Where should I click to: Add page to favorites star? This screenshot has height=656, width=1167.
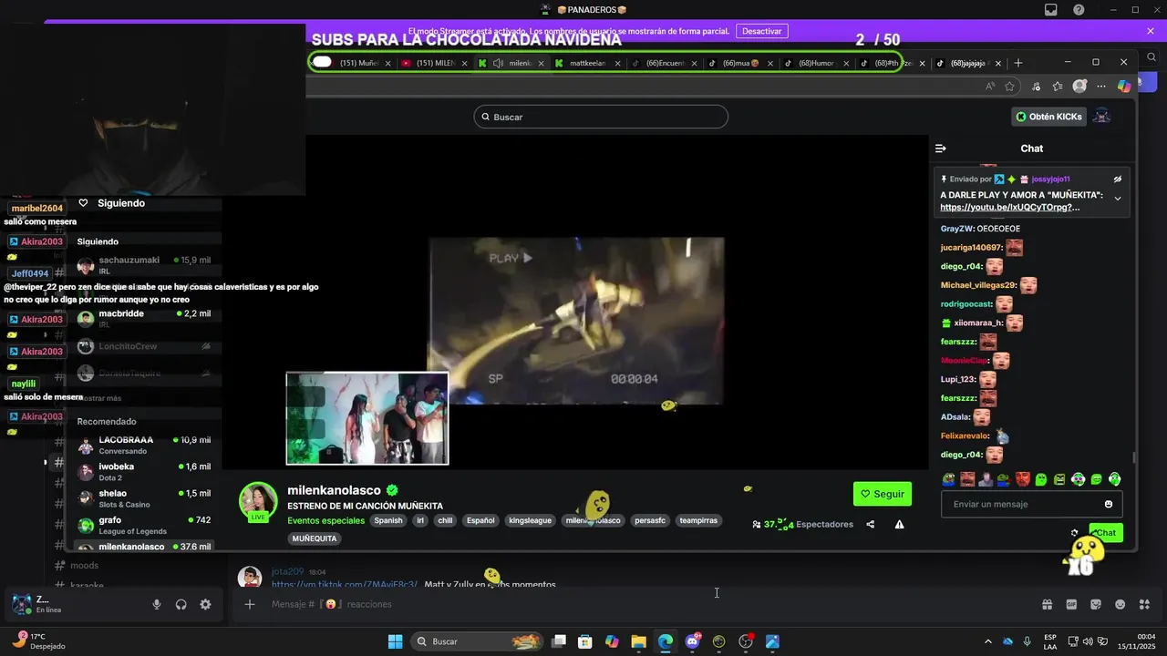(1009, 87)
